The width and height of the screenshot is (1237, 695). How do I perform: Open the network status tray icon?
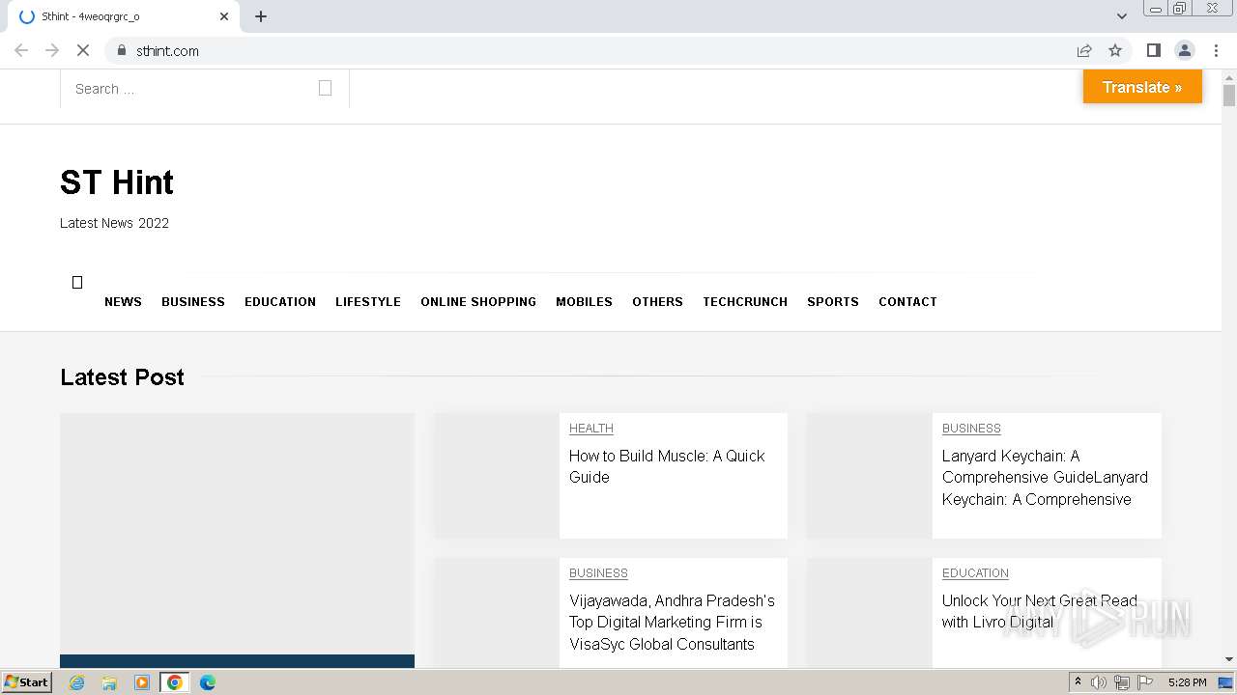1122,682
